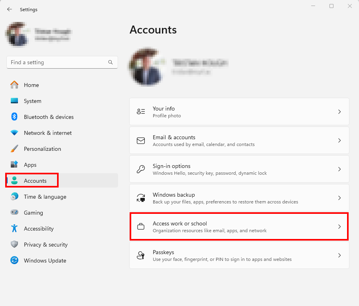Open Bluetooth & devices settings
Screen dimensions: 359x306
tap(62, 117)
